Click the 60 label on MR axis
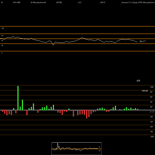Viewport: 155px width, 155px height. tap(151, 97)
